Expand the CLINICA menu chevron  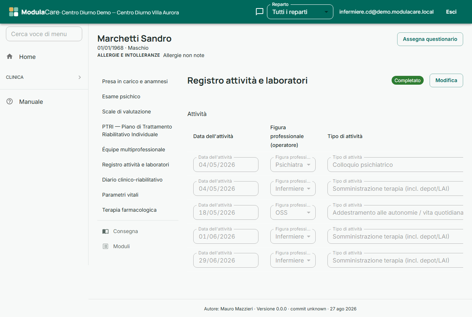(x=80, y=77)
